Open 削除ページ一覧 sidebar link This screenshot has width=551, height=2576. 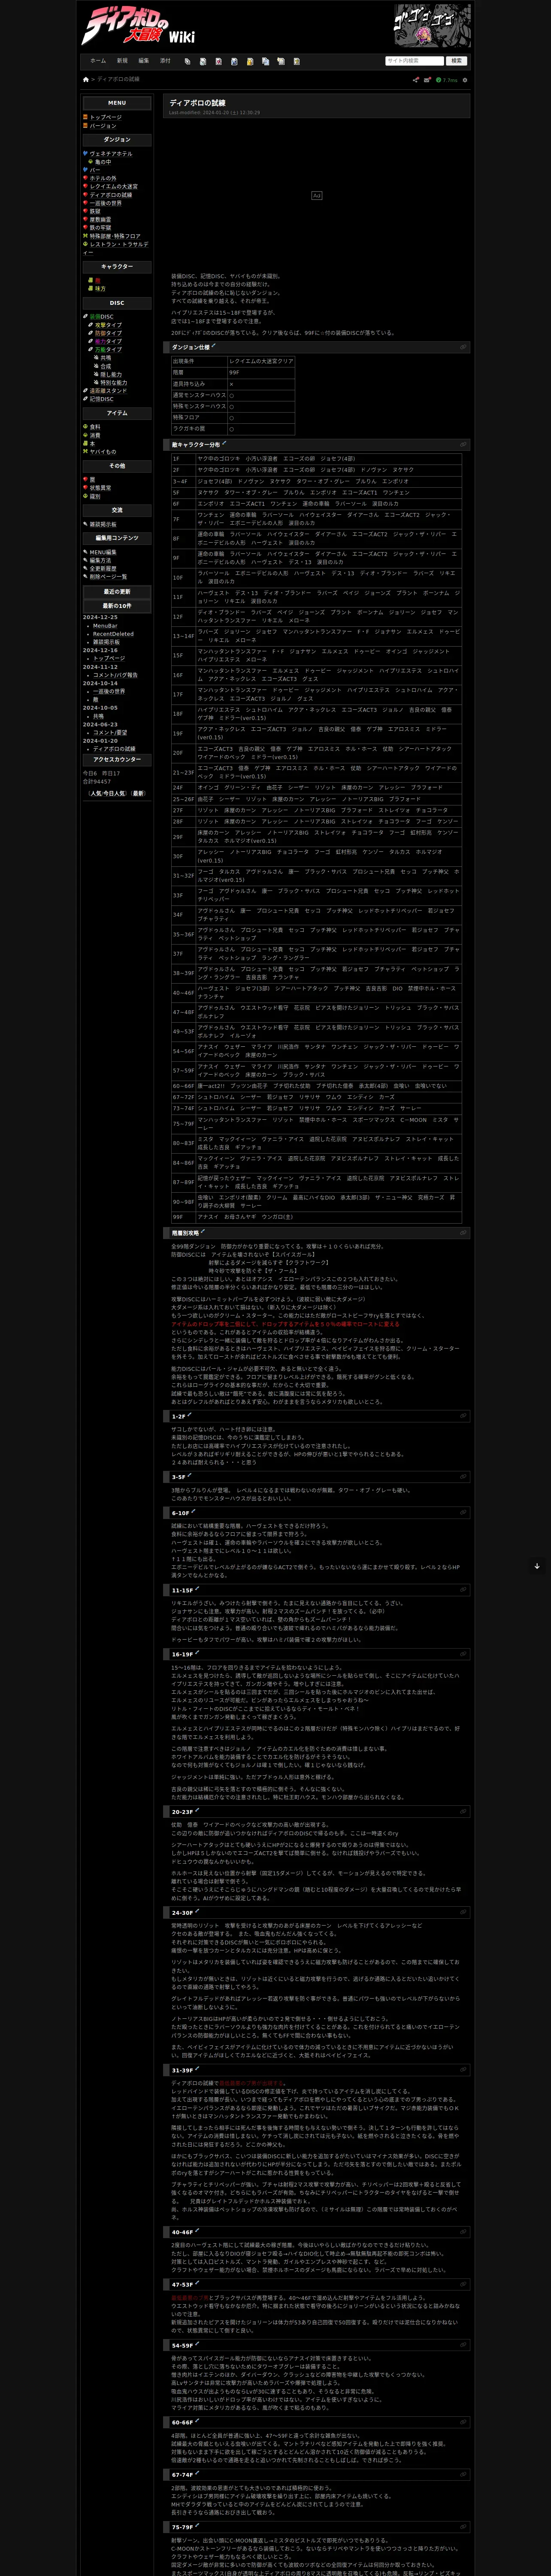tap(108, 576)
